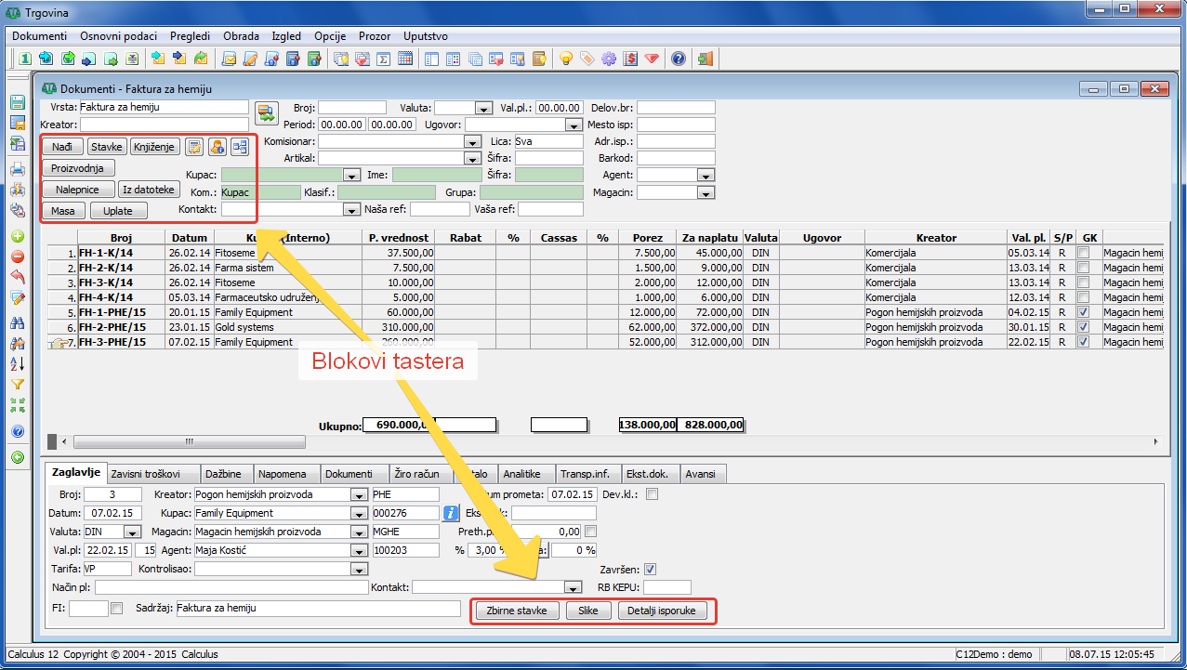
Task: Click the green plus add icon in sidebar
Action: pyautogui.click(x=17, y=236)
